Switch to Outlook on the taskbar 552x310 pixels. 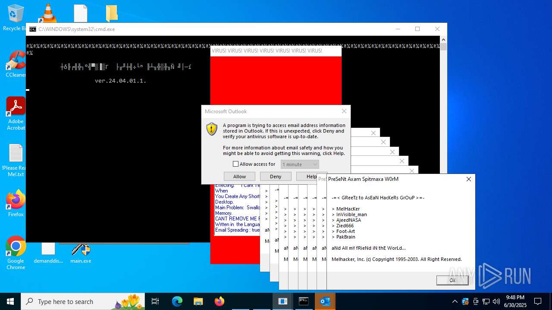point(325,301)
